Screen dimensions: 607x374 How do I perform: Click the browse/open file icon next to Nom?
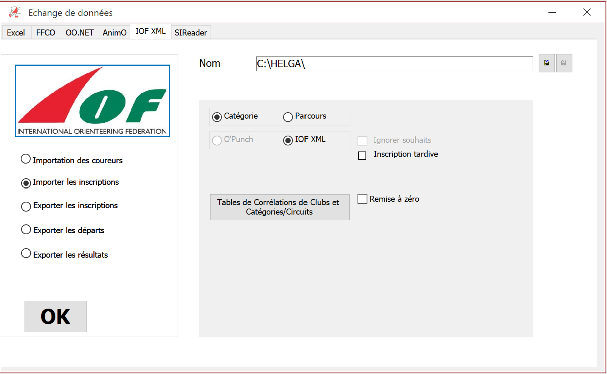[547, 63]
